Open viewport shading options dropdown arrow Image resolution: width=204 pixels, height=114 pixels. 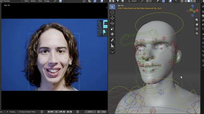pos(197,1)
